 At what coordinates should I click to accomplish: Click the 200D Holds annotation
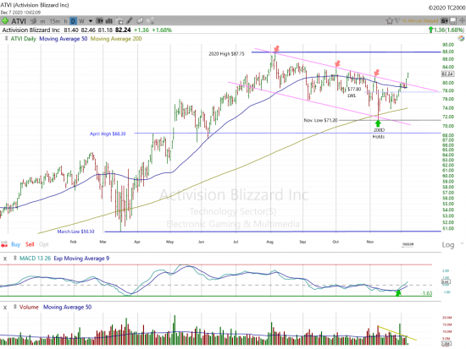(379, 134)
